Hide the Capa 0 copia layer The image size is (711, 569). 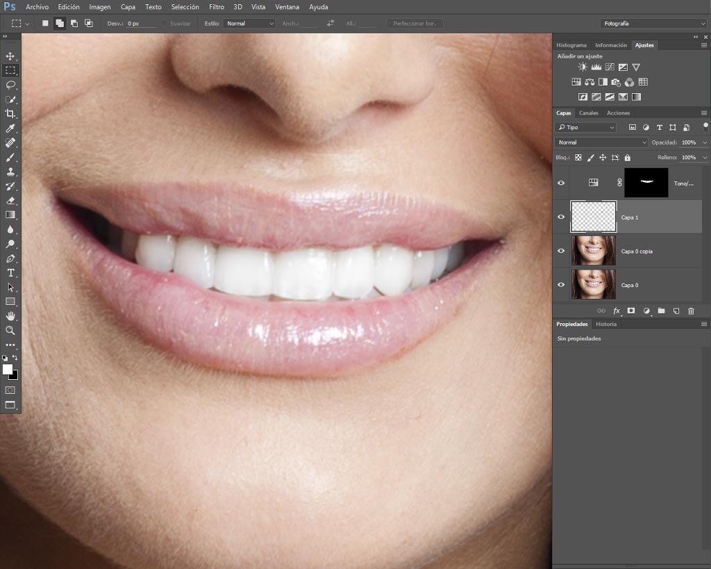click(561, 251)
